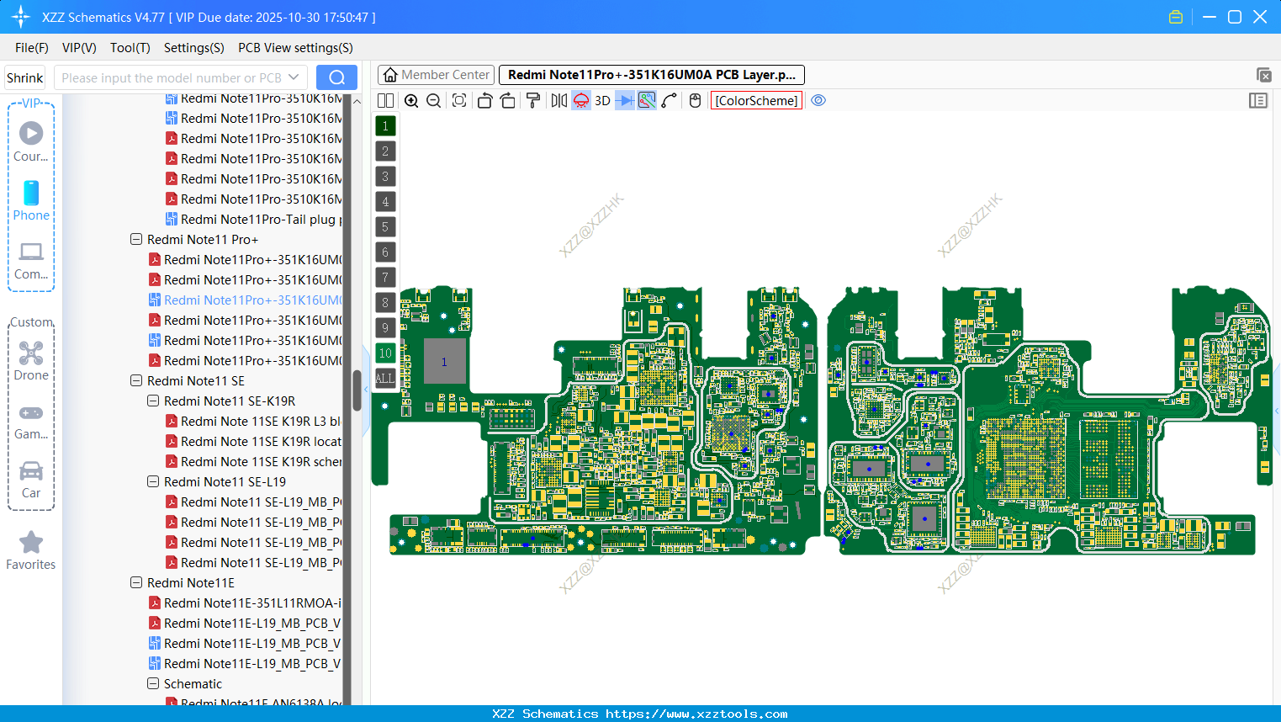The image size is (1281, 722).
Task: Click the mouse settings toolbar icon
Action: [694, 100]
